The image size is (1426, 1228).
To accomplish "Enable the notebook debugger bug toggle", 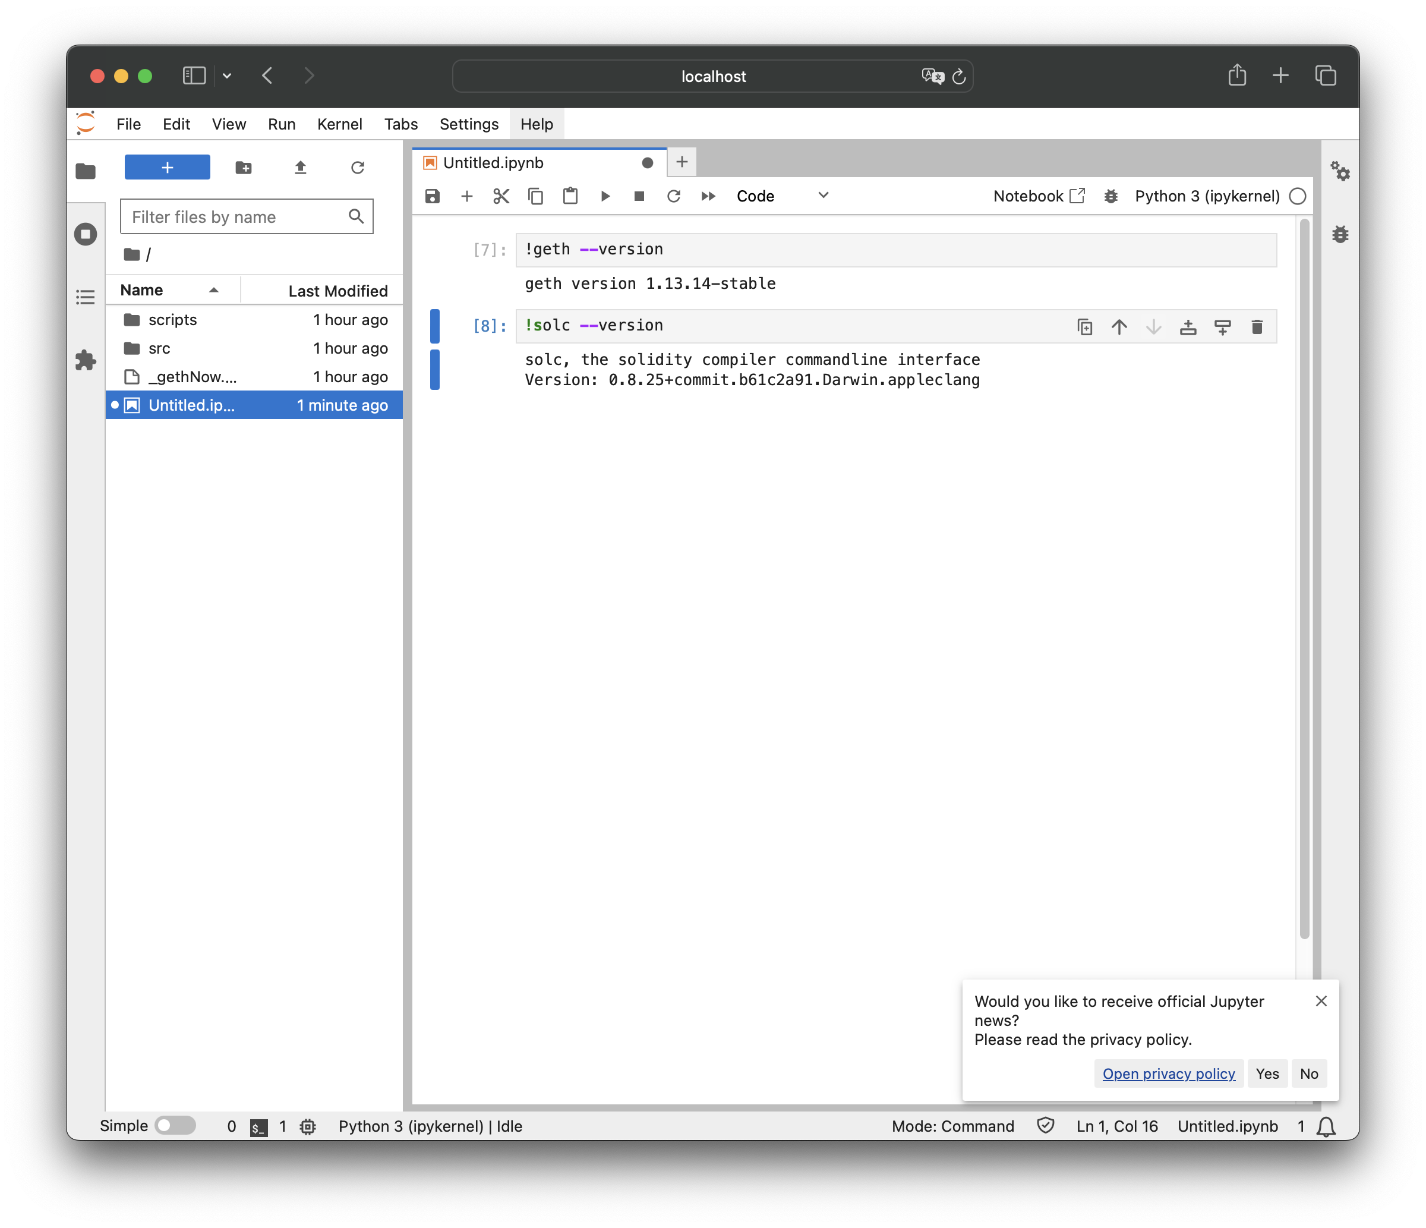I will 1110,196.
